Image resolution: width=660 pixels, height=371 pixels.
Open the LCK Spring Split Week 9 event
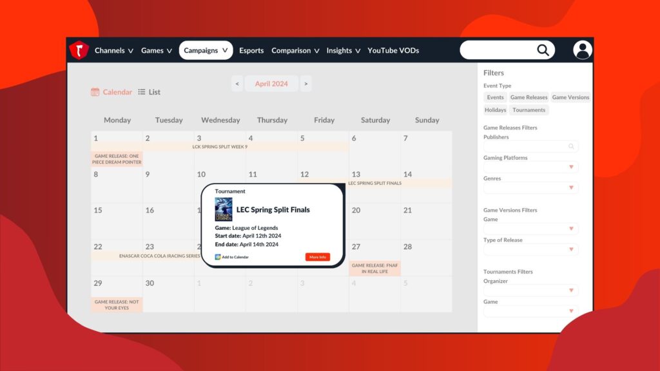click(x=220, y=147)
